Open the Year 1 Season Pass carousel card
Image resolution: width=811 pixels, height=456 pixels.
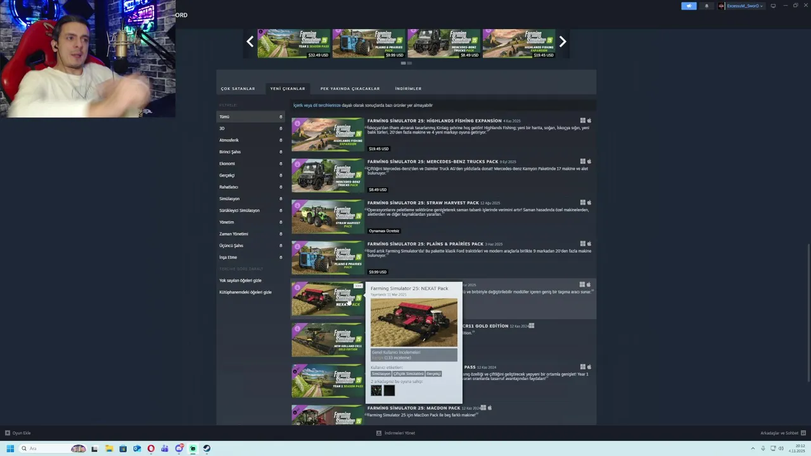293,44
